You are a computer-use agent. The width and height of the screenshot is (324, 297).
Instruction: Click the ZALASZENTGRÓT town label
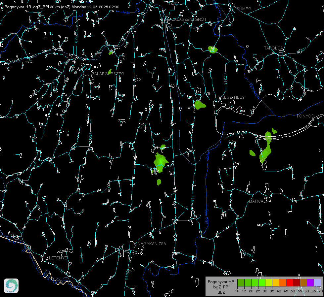[189, 19]
